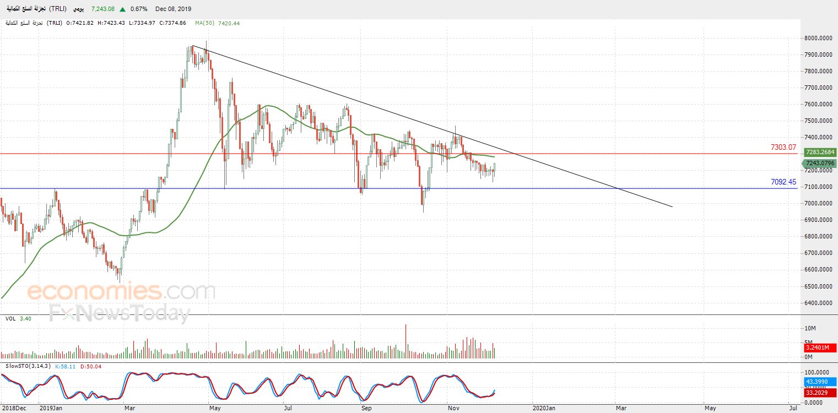Select the red stochastic tag 33.2029
The height and width of the screenshot is (413, 838).
pos(819,393)
